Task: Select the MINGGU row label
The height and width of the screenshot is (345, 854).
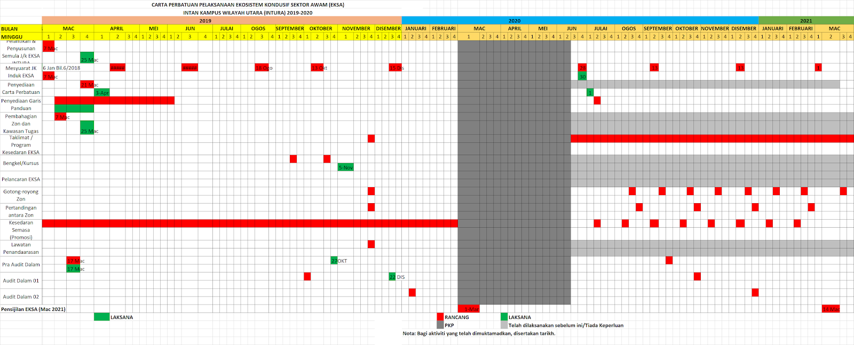Action: point(12,37)
